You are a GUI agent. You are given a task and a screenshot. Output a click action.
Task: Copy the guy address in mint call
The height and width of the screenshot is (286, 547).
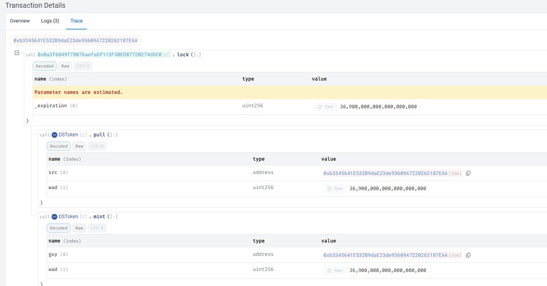(x=468, y=255)
